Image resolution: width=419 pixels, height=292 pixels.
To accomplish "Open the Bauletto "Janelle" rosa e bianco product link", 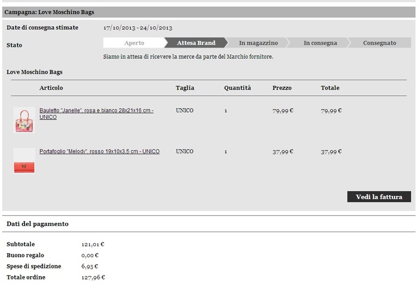I will [96, 114].
